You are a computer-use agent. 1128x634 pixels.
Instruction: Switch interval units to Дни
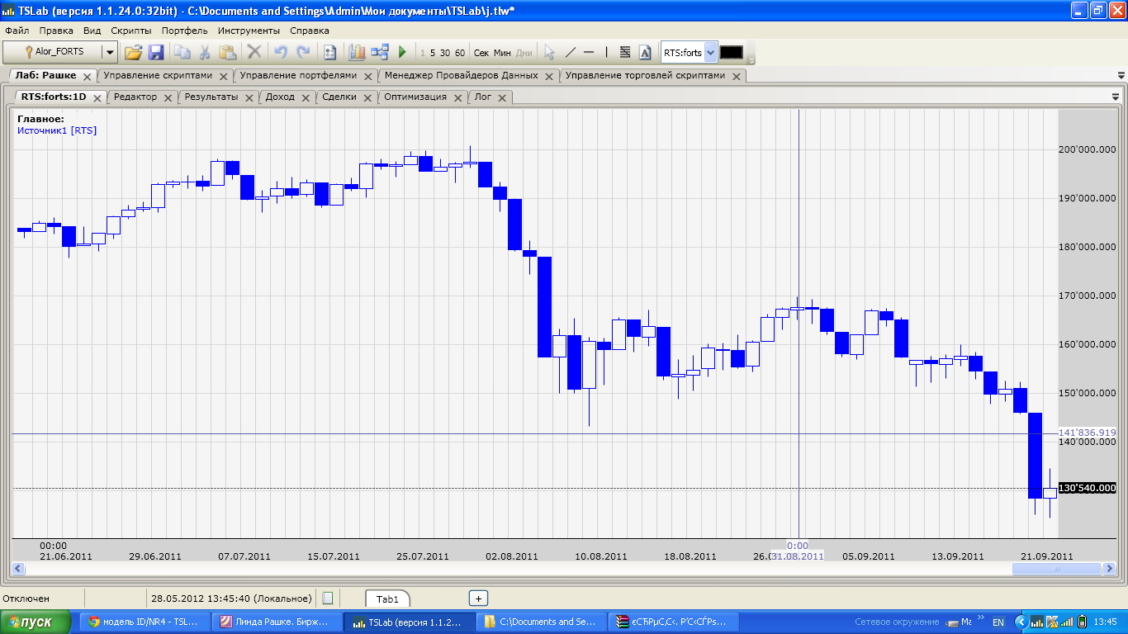coord(524,53)
